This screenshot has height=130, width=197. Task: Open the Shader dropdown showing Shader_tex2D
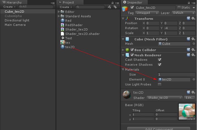tap(164, 98)
